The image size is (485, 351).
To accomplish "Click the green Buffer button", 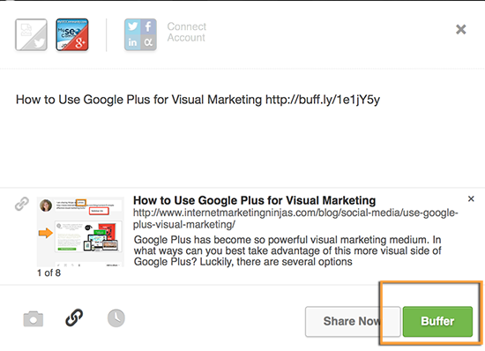I will point(437,321).
